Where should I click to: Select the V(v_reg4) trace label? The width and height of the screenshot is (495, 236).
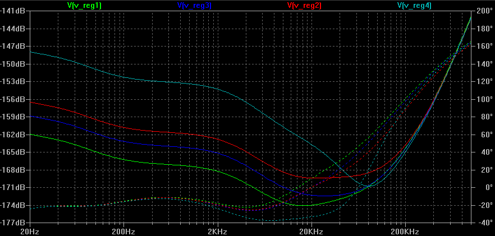coord(414,6)
